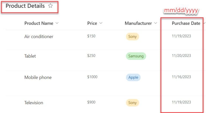
Task: Open Product Name column dropdown chevron
Action: pyautogui.click(x=57, y=23)
